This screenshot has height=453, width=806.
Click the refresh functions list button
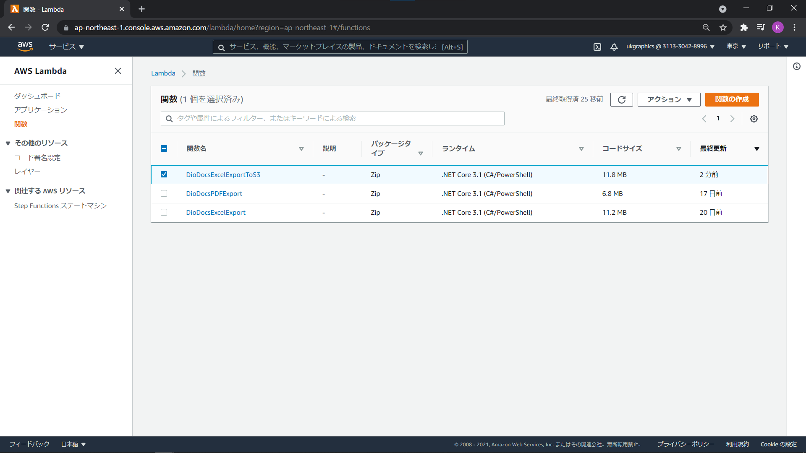pyautogui.click(x=622, y=99)
